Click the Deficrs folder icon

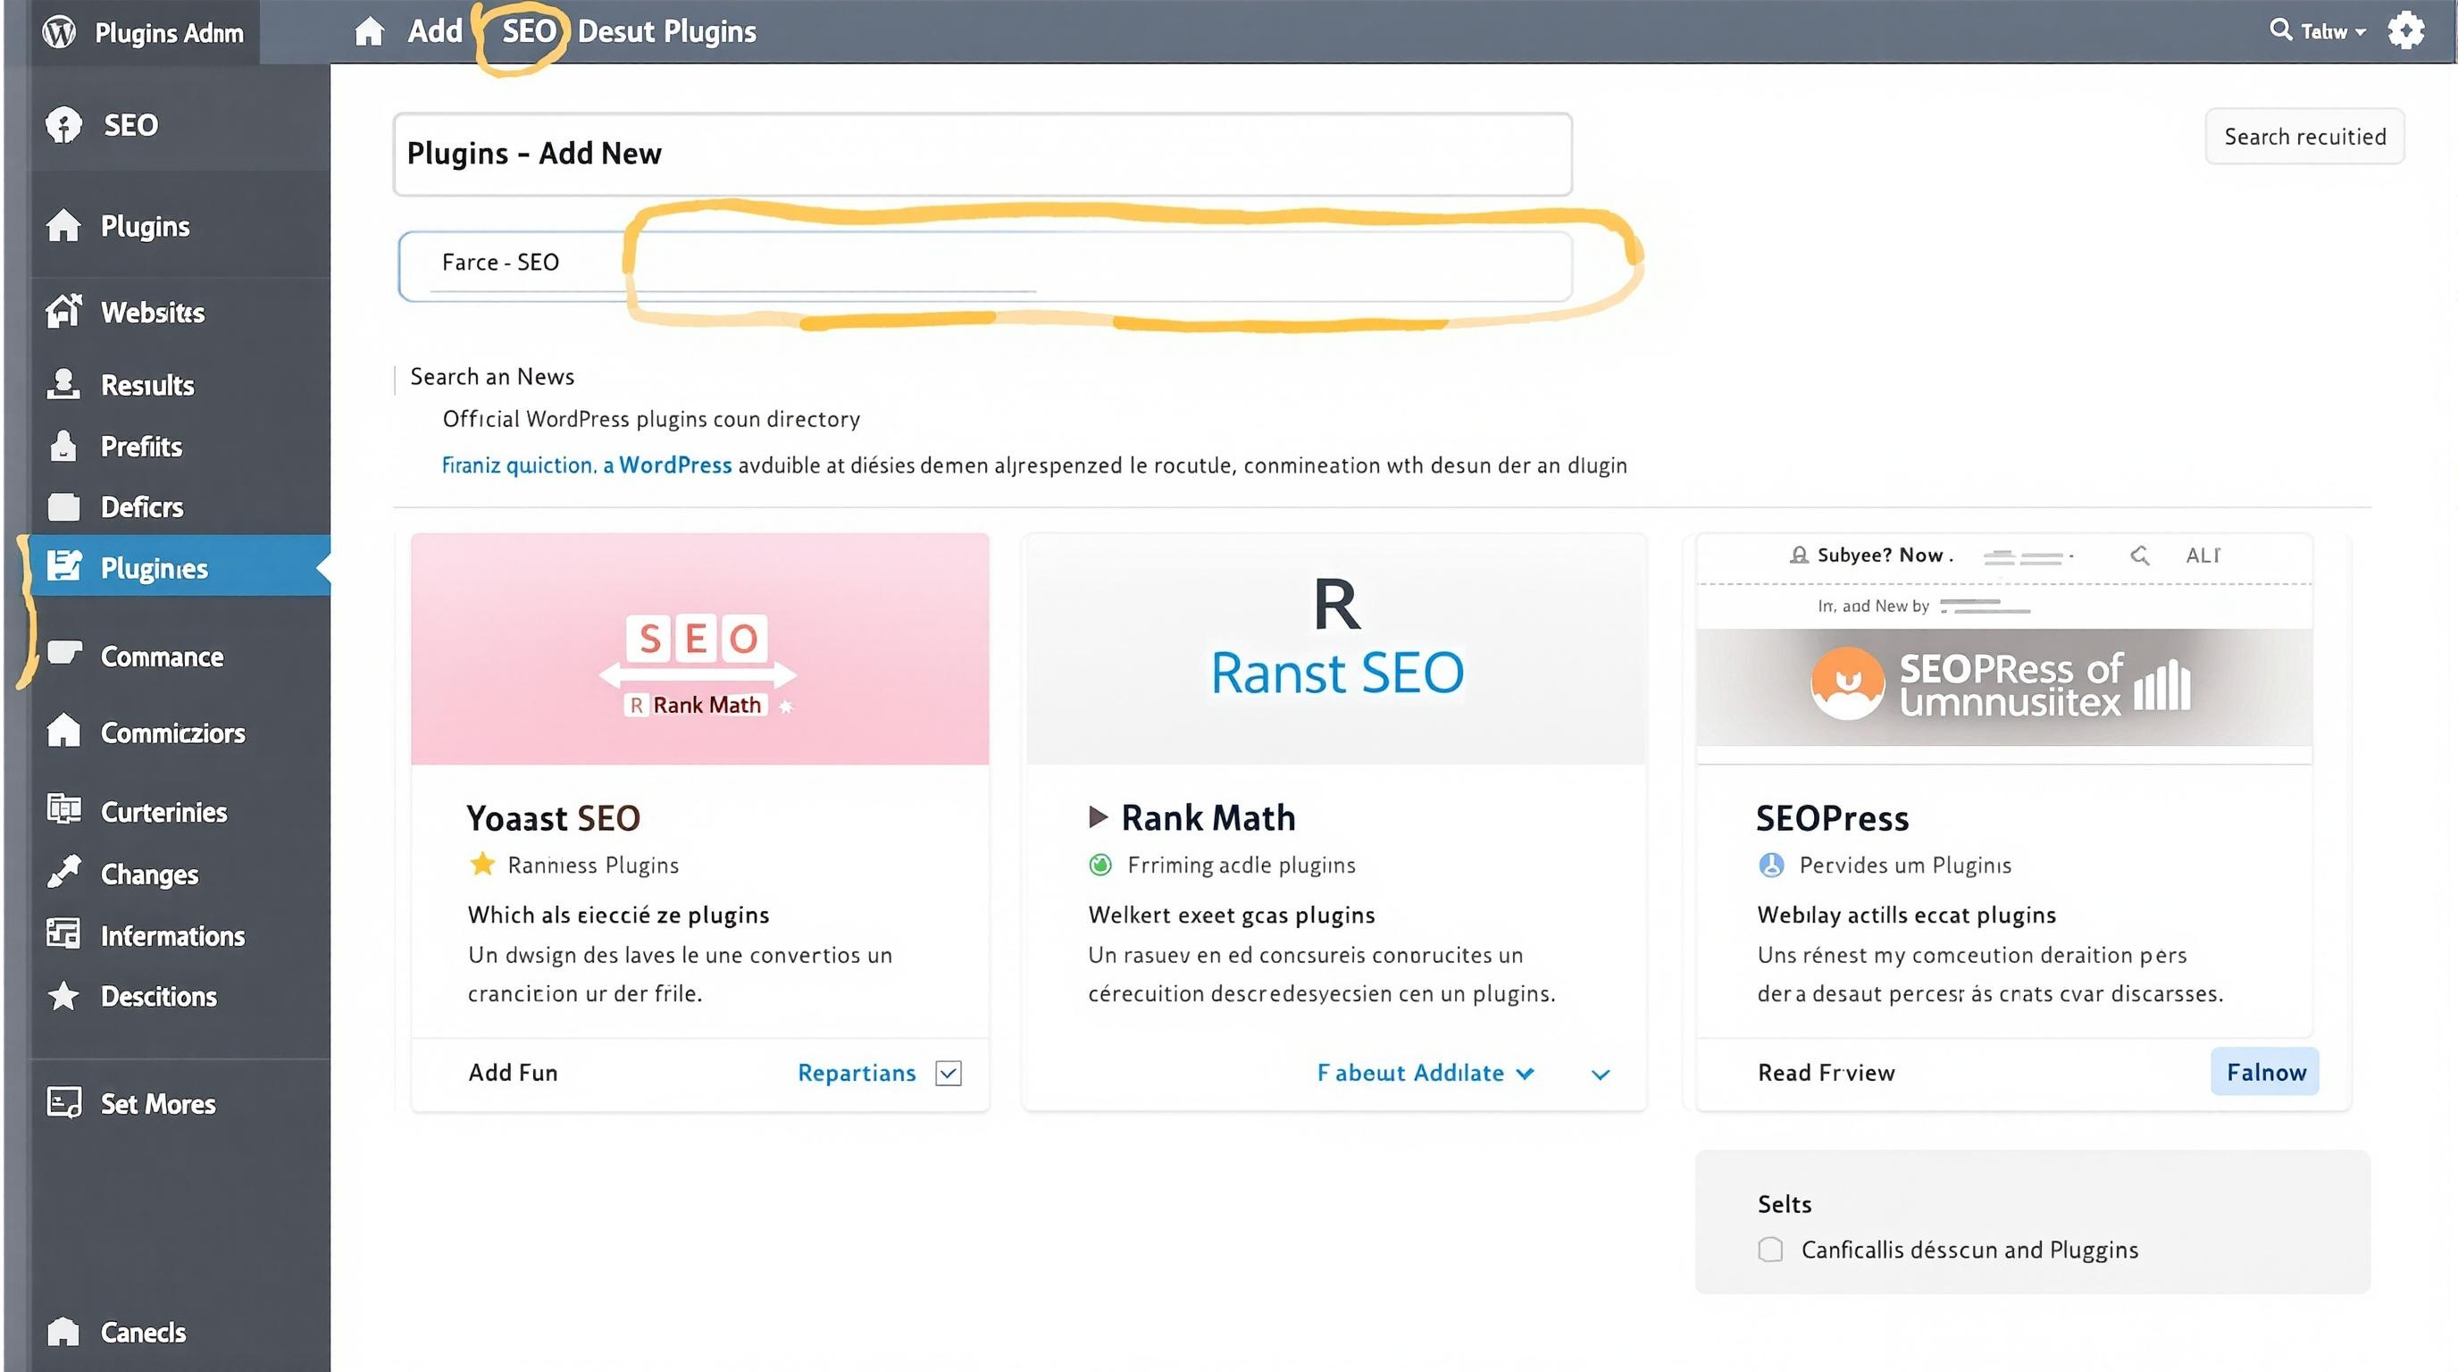(x=63, y=506)
